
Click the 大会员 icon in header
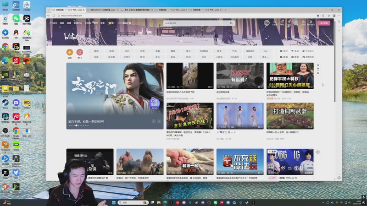coord(275,22)
